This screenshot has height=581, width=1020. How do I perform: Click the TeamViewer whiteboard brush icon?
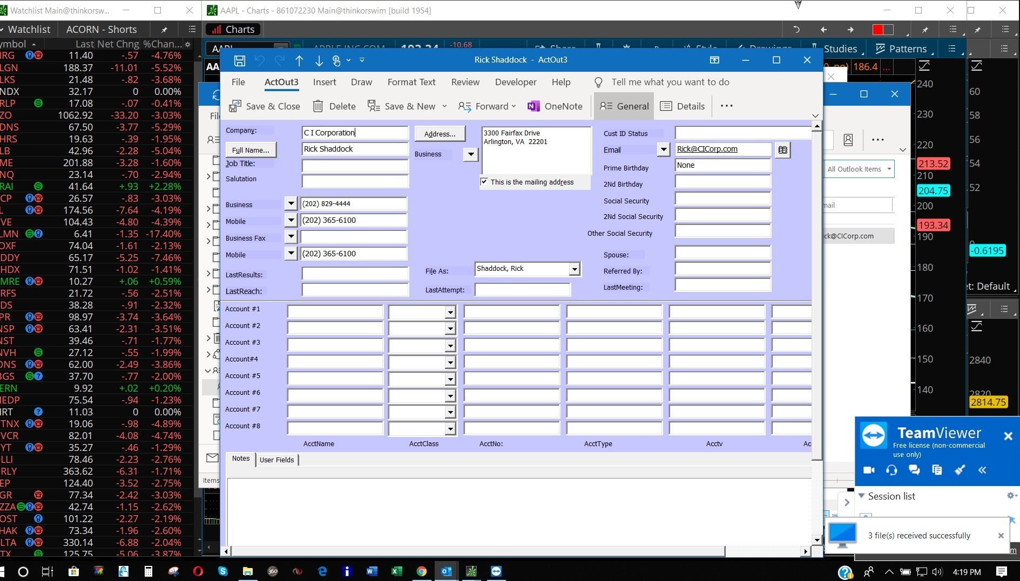(x=960, y=470)
